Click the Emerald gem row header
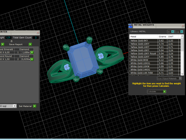Viewport: 186px width, 140px height. click(x=7, y=49)
